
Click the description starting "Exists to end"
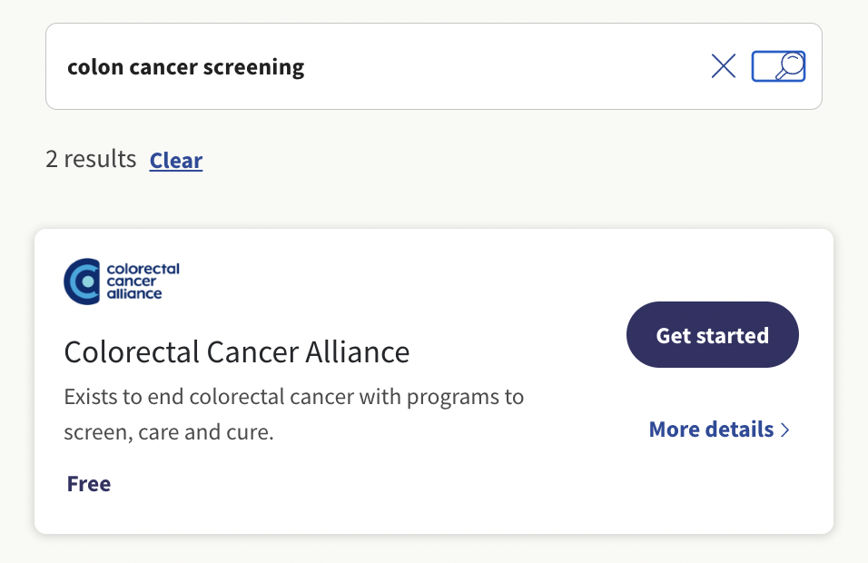point(294,398)
